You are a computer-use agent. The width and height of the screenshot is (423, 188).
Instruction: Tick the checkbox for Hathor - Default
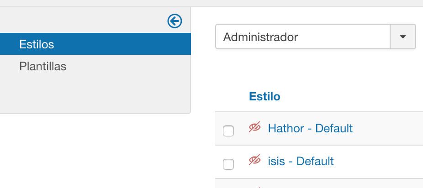pos(228,131)
